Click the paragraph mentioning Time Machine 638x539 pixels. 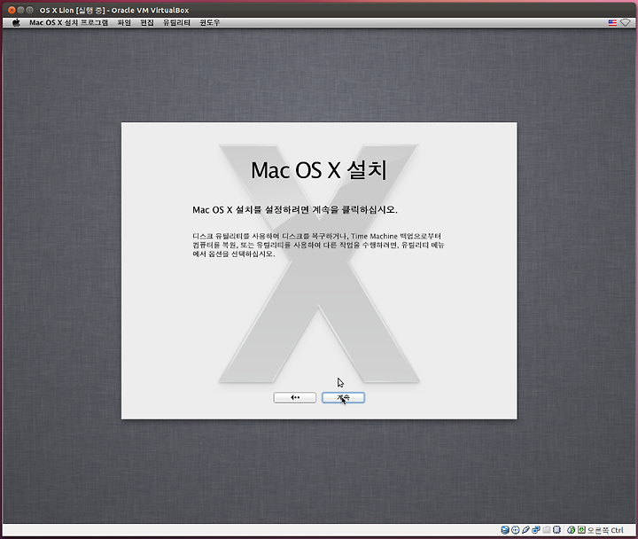(319, 245)
